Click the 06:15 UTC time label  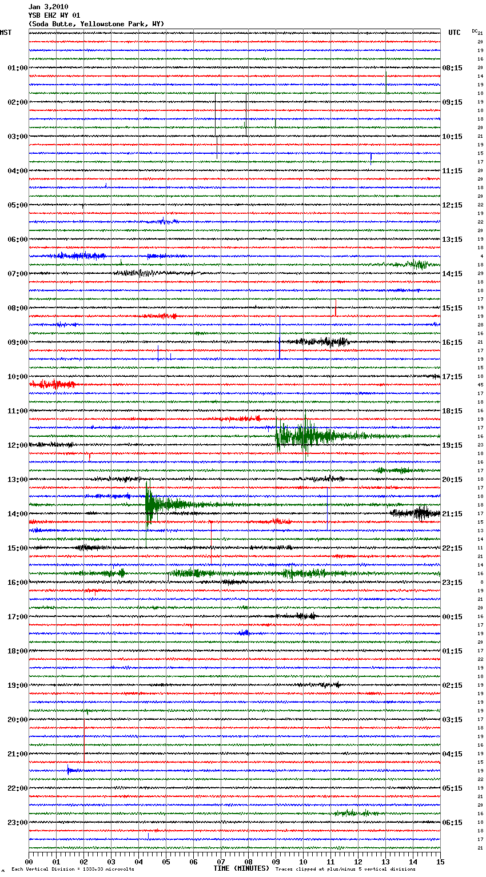coord(452,823)
